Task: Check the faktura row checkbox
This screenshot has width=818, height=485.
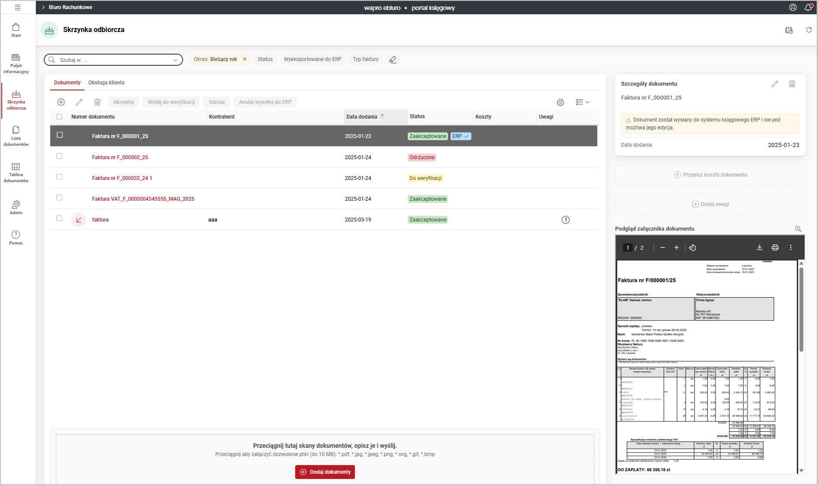Action: pyautogui.click(x=59, y=218)
